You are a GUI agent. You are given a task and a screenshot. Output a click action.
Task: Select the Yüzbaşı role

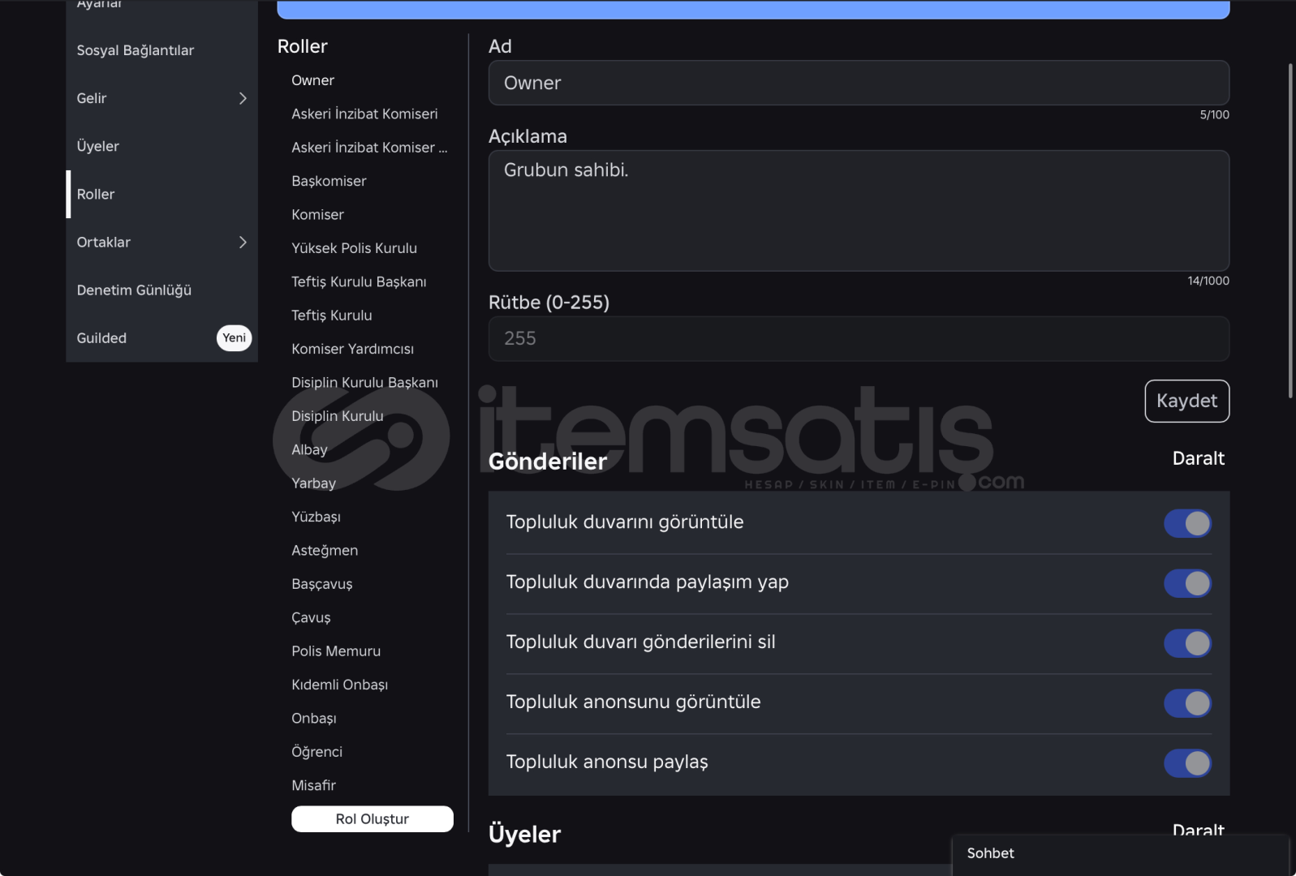[x=316, y=517]
